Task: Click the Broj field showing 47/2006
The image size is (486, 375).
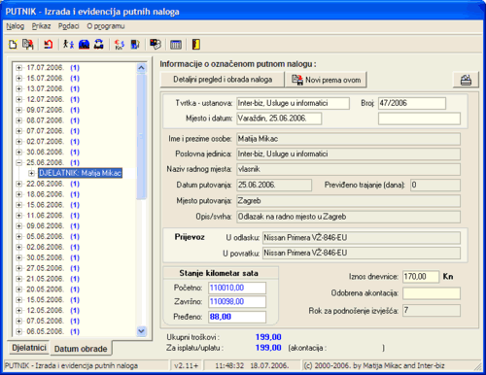Action: 412,103
